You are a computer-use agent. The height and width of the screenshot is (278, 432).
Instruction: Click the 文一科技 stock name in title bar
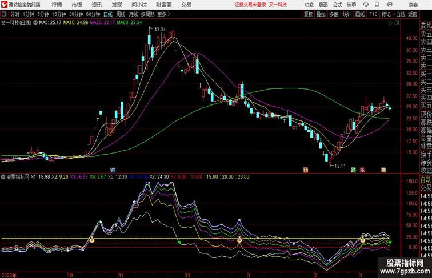[x=278, y=5]
